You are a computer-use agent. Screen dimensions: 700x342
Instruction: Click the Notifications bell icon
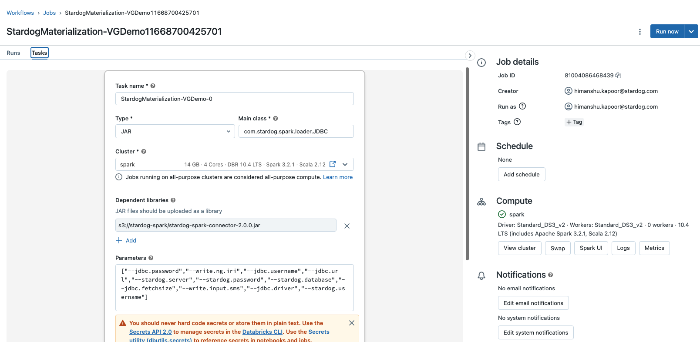481,276
